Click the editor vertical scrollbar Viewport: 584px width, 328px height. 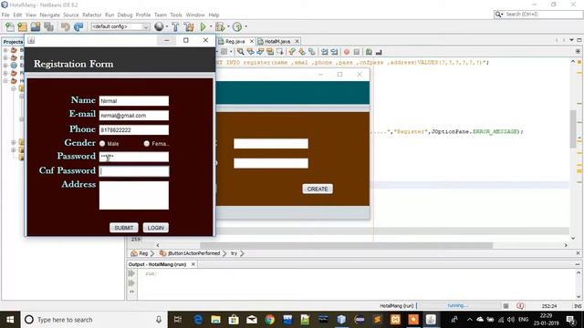click(573, 129)
